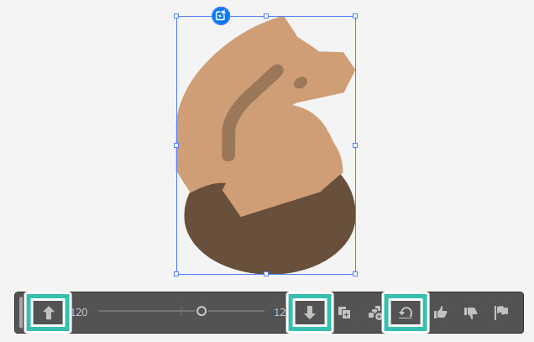Click the down arrow button in the taskbar

(x=310, y=313)
